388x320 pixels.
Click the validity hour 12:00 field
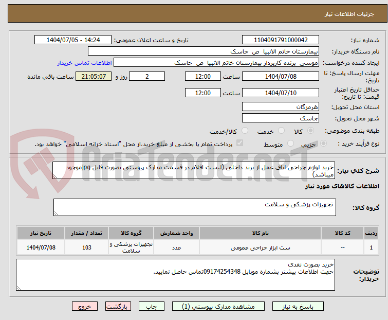tap(203, 93)
